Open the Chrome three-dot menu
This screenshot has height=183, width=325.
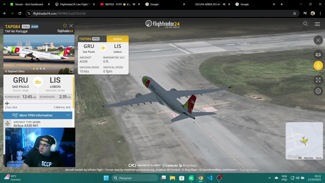pyautogui.click(x=320, y=13)
